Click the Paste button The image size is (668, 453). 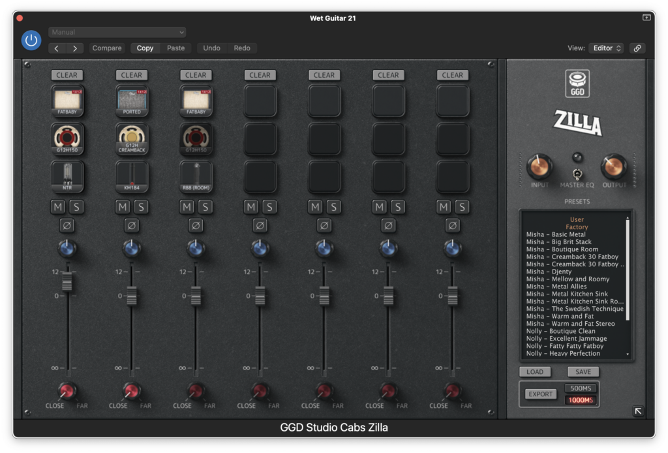click(x=176, y=48)
